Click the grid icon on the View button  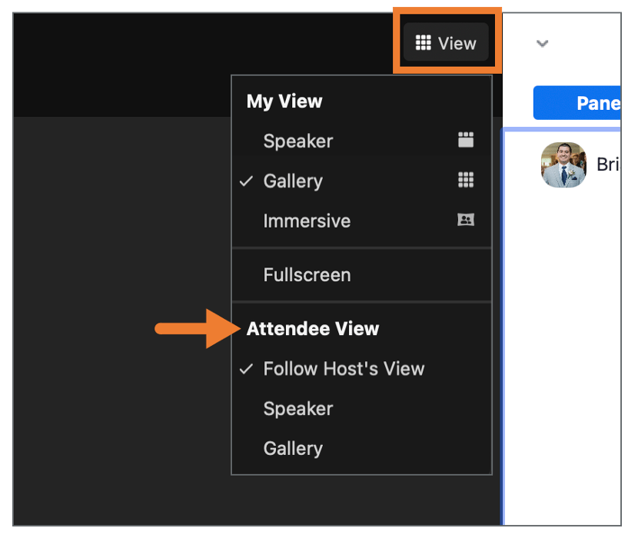point(423,43)
